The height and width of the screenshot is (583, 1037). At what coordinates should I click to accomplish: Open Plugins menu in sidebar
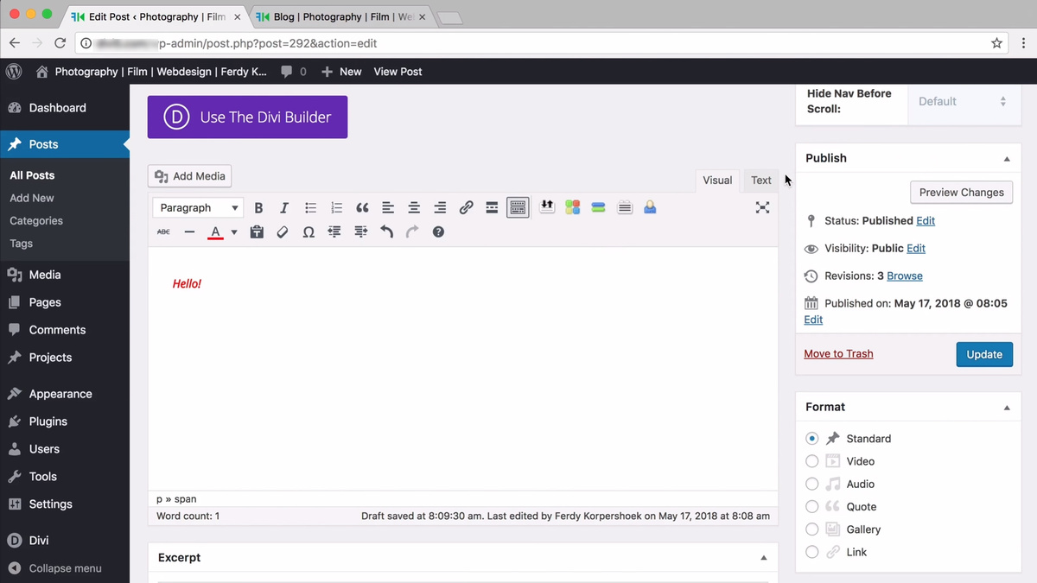click(x=65, y=421)
